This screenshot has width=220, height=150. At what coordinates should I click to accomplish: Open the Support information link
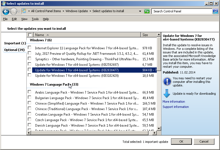click(x=176, y=107)
